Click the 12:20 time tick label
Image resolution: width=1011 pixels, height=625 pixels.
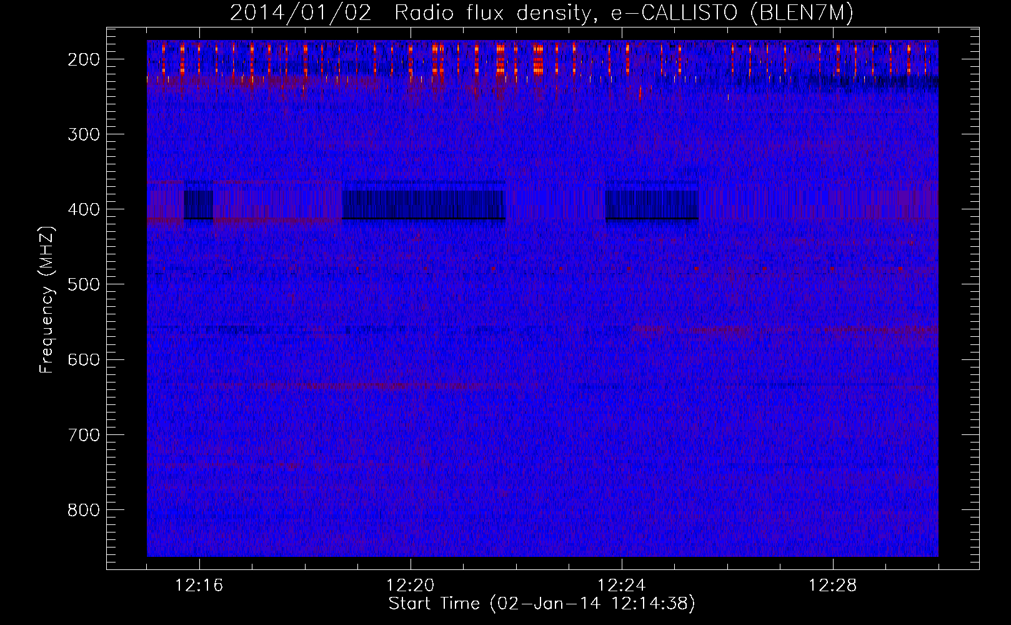pyautogui.click(x=411, y=586)
